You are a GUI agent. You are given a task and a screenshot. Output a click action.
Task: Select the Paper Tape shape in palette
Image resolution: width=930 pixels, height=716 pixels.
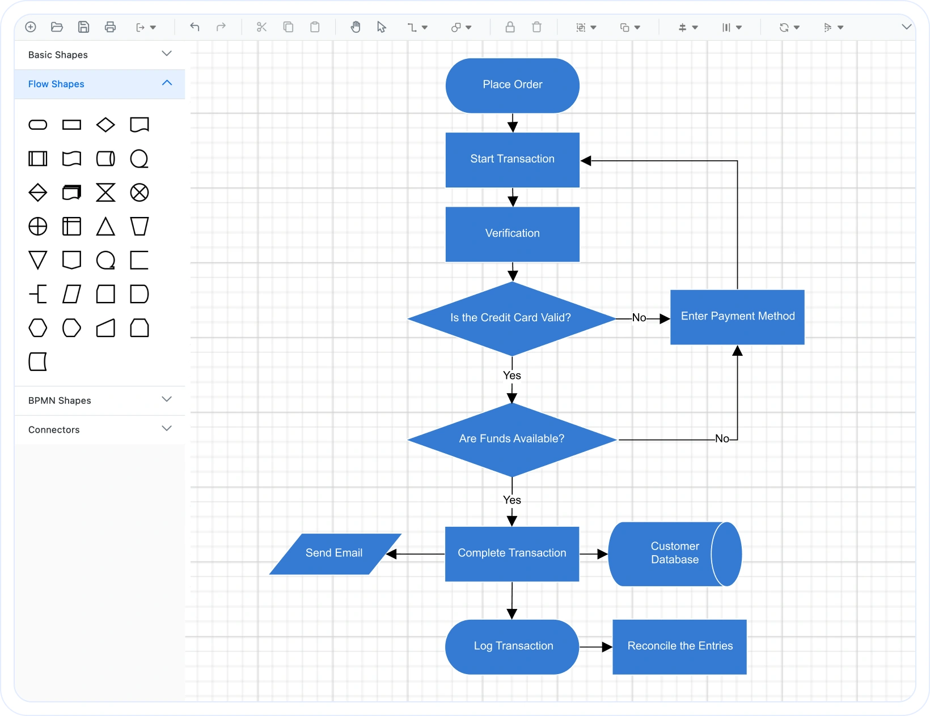[71, 159]
